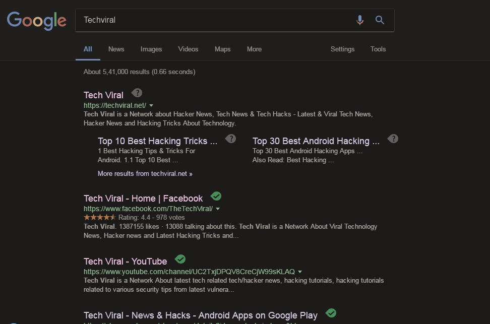Click the facebook.com/TheTechViral URL
490x324 pixels.
(x=148, y=209)
